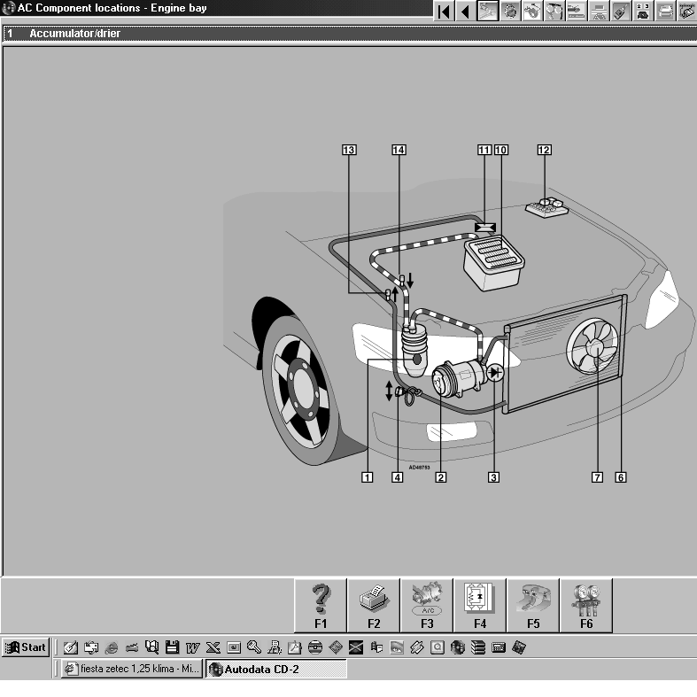Go to previous page using left arrow
This screenshot has width=697, height=697.
[465, 11]
